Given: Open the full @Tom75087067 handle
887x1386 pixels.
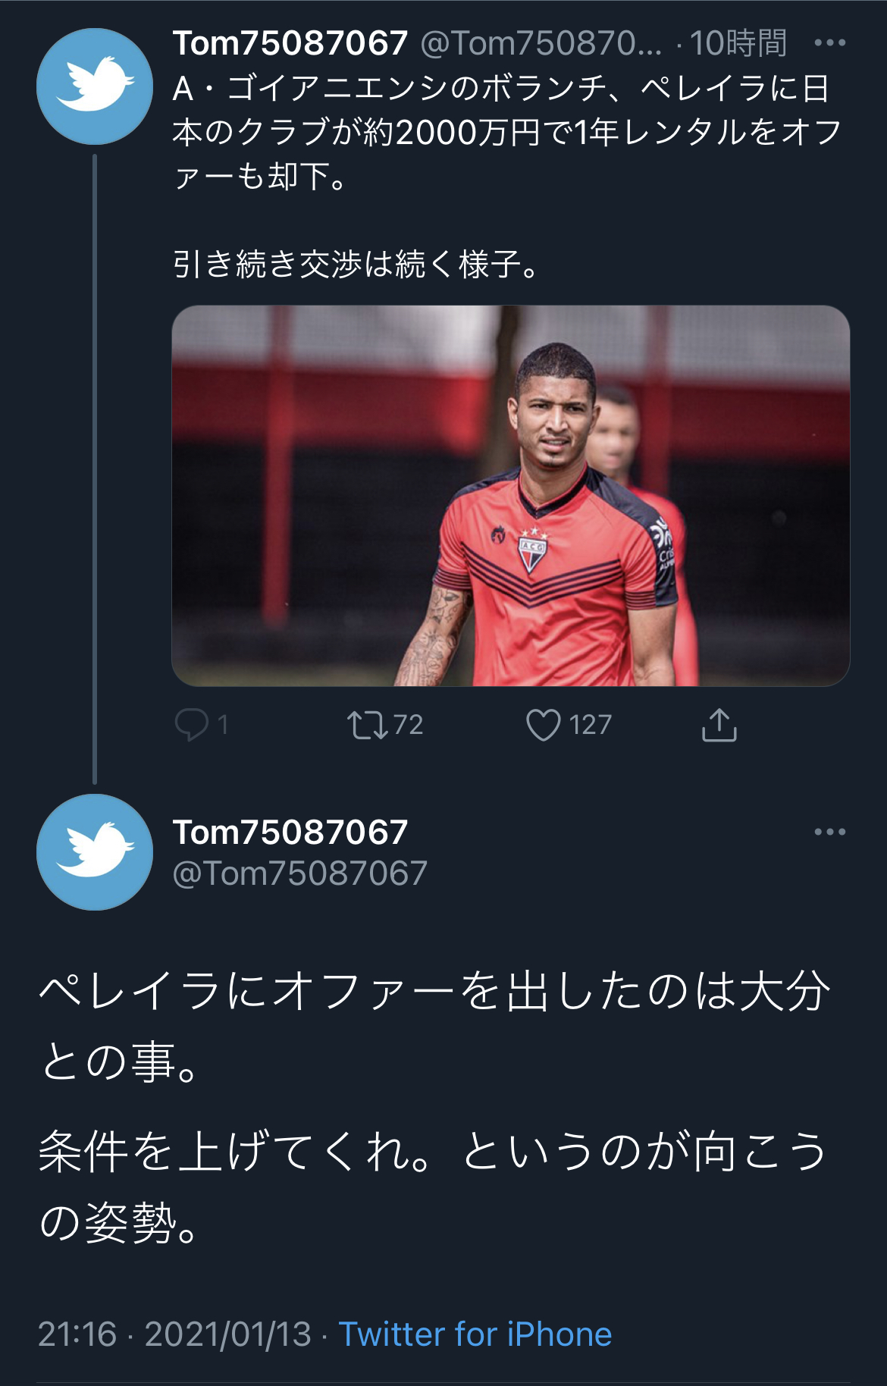Looking at the screenshot, I should pyautogui.click(x=300, y=873).
